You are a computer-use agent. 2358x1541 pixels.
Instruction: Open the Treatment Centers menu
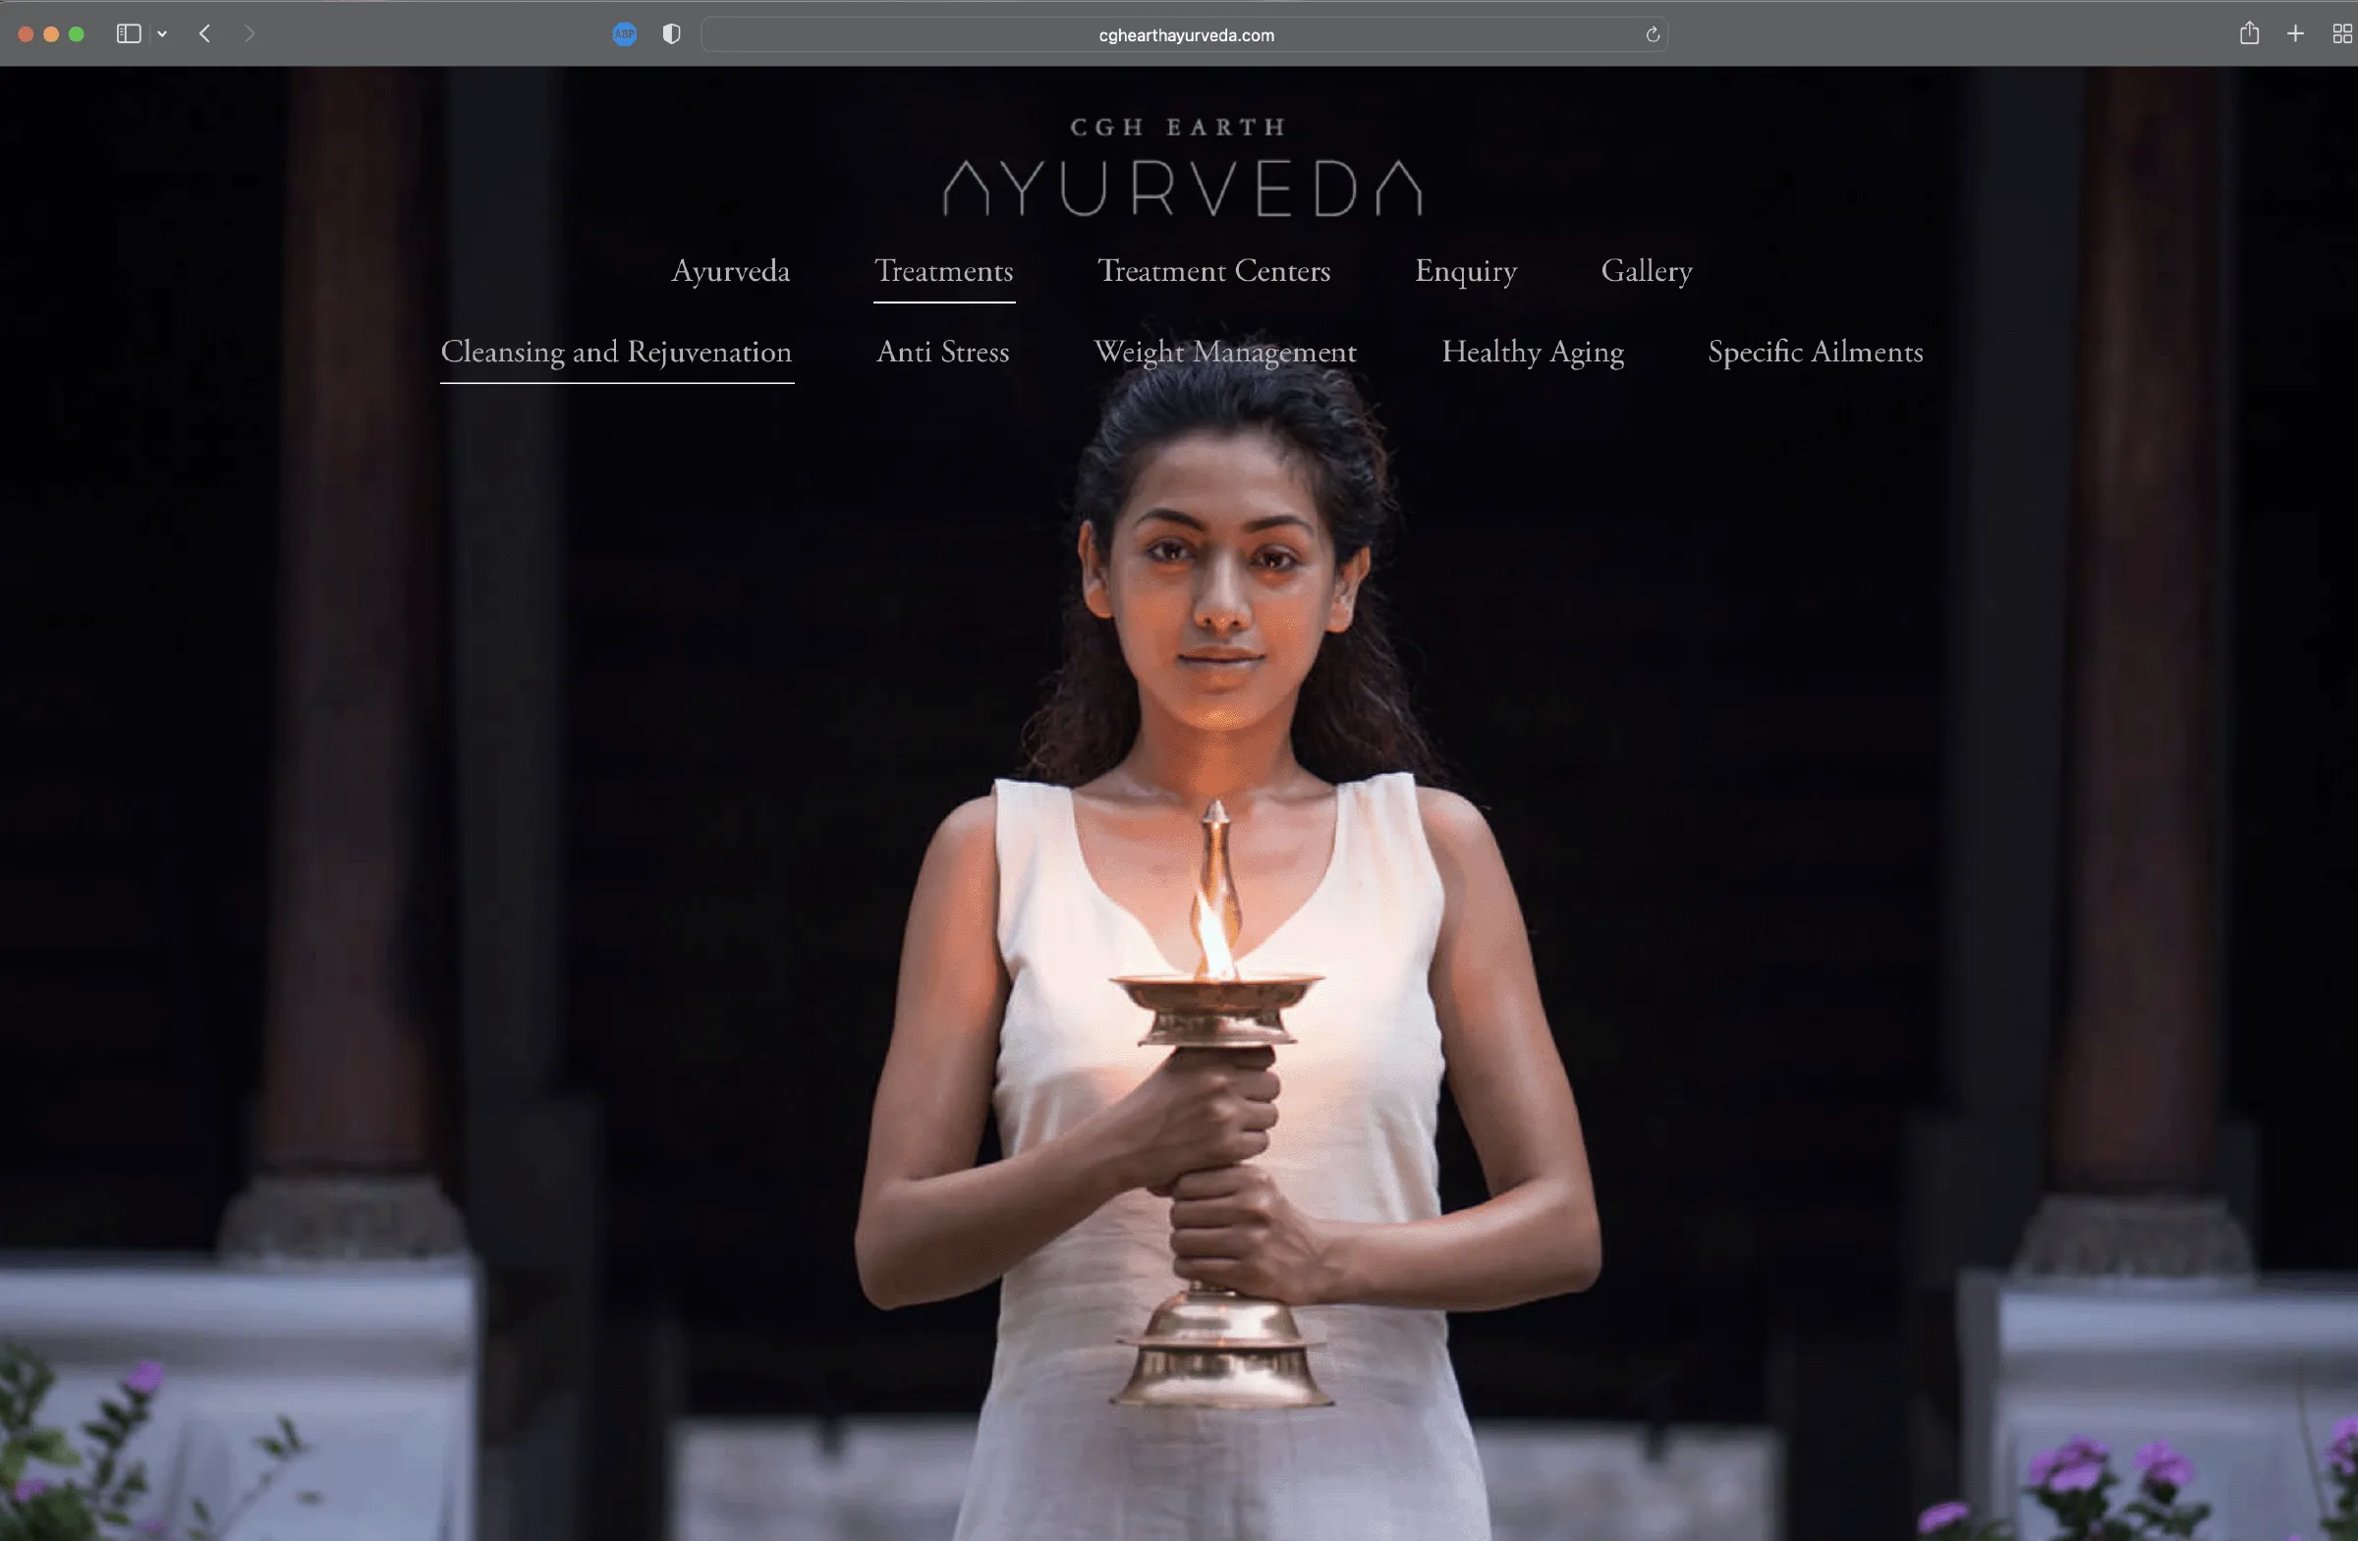[1214, 271]
